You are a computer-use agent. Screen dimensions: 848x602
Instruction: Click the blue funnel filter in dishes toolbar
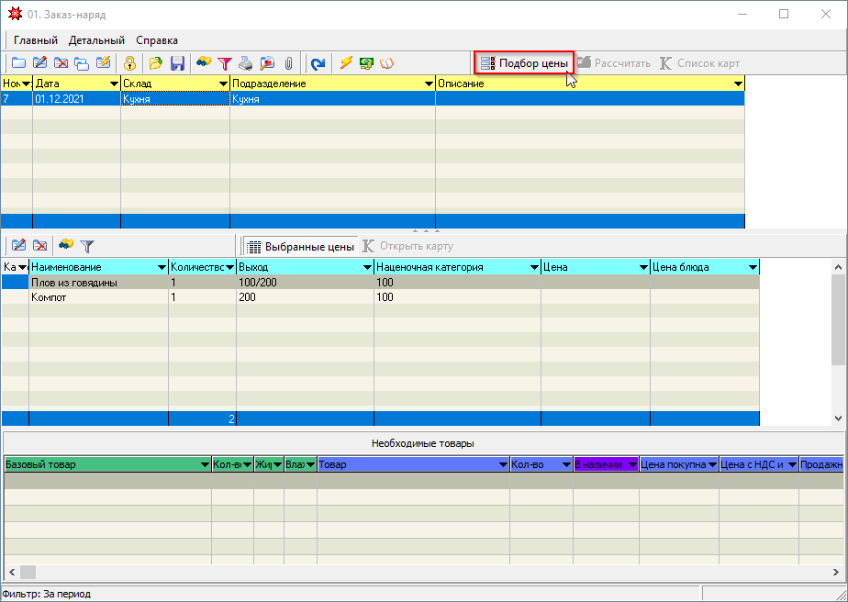[87, 246]
